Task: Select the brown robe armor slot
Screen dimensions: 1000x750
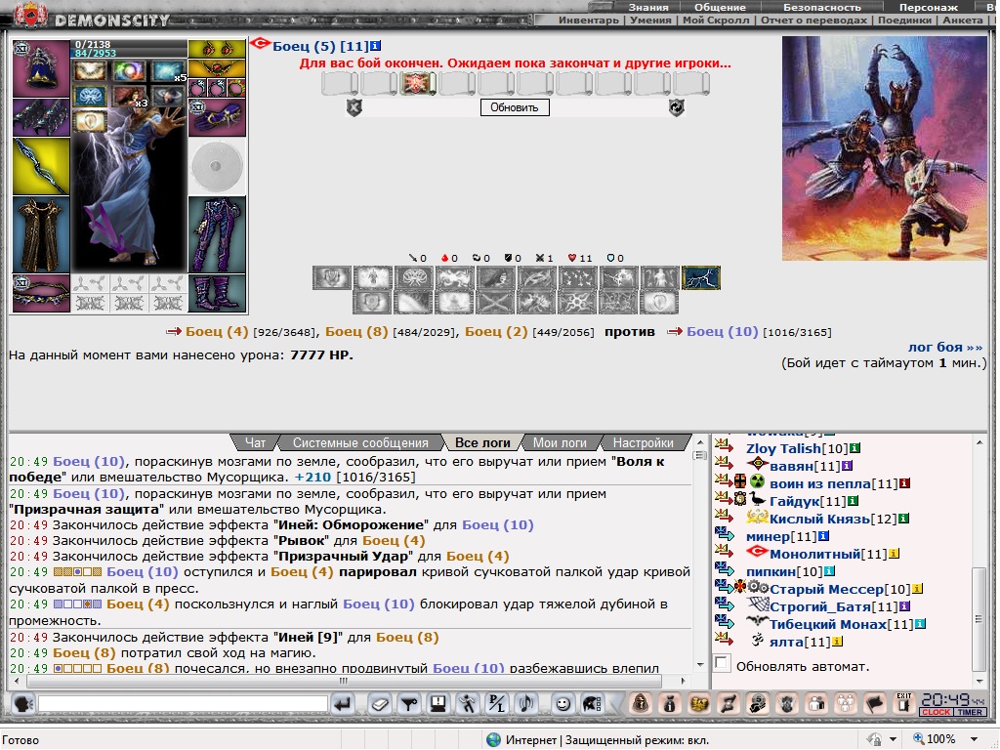Action: coord(41,234)
